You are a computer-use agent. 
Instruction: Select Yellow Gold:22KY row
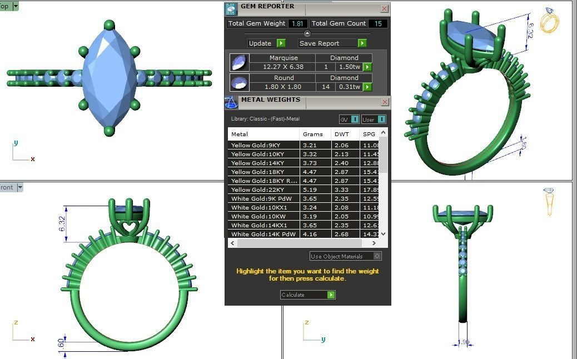pos(303,190)
